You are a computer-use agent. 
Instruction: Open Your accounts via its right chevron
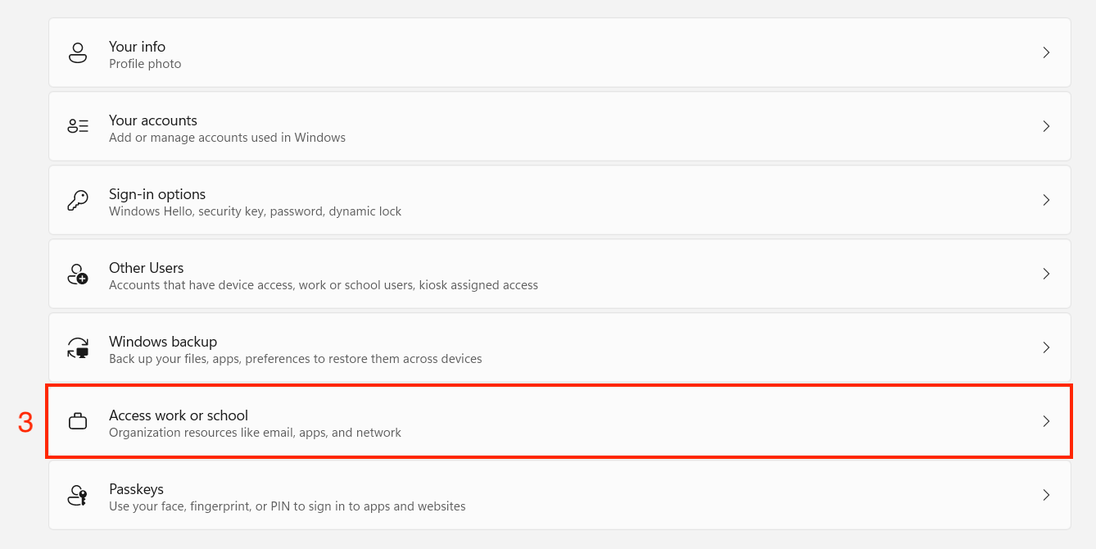pyautogui.click(x=1046, y=126)
